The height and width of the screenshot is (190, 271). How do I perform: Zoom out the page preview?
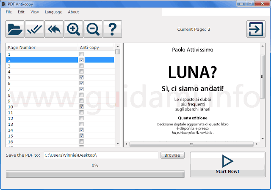tap(93, 29)
